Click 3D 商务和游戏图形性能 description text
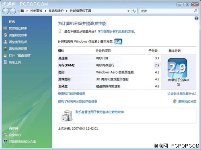Viewport: 201px width, 150px height. tap(112, 79)
